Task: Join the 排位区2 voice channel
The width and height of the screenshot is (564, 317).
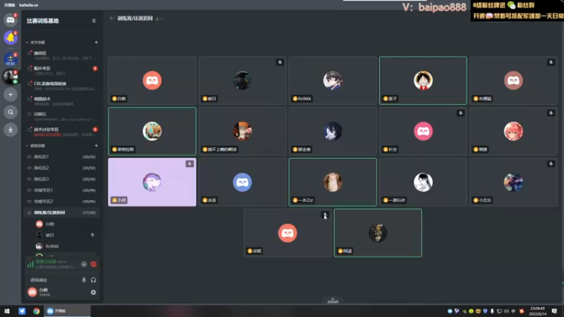Action: pyautogui.click(x=62, y=168)
